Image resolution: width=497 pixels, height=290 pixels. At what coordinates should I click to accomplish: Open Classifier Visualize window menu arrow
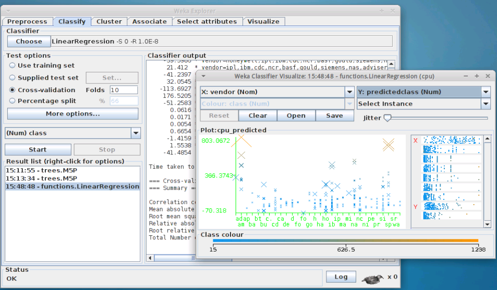coord(203,76)
